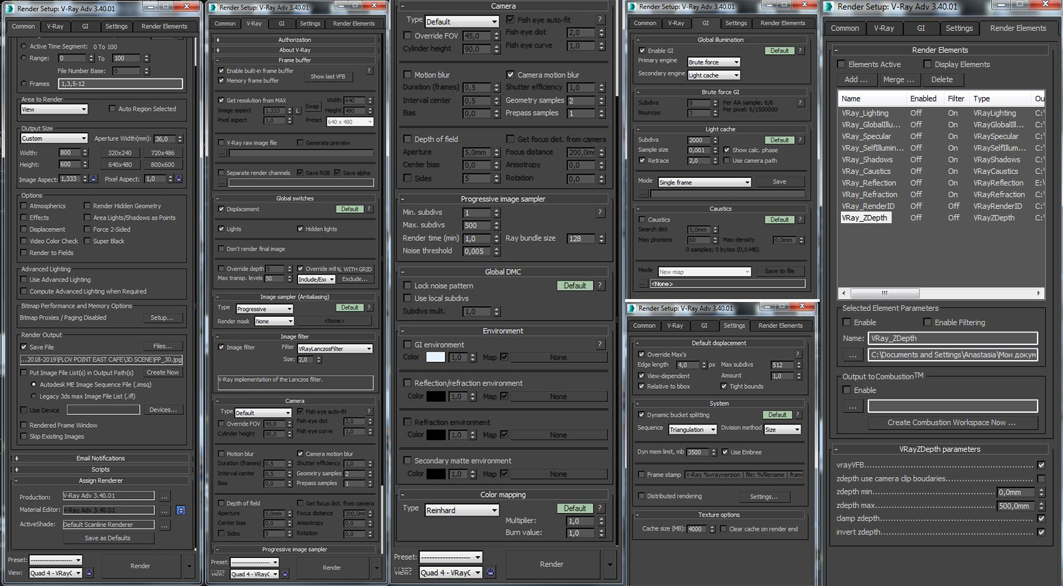
Task: Select the VRay_Reflection row in the elements list
Action: point(940,183)
